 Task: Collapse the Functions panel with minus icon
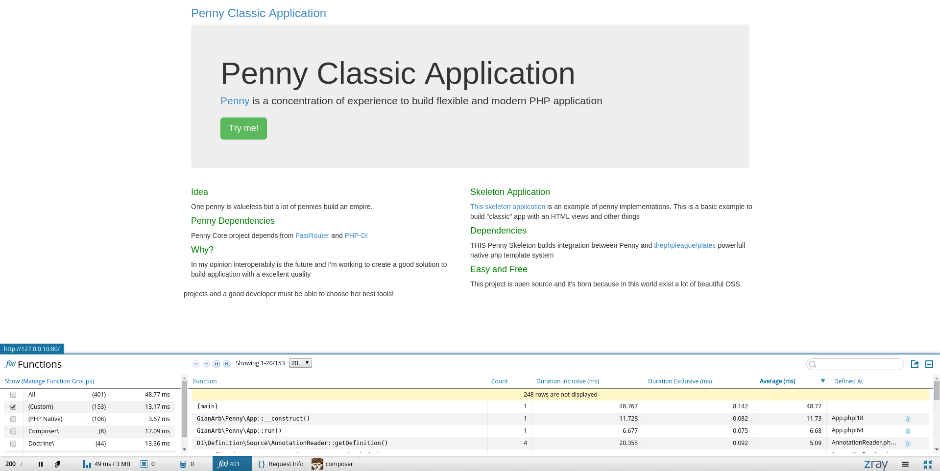point(929,364)
